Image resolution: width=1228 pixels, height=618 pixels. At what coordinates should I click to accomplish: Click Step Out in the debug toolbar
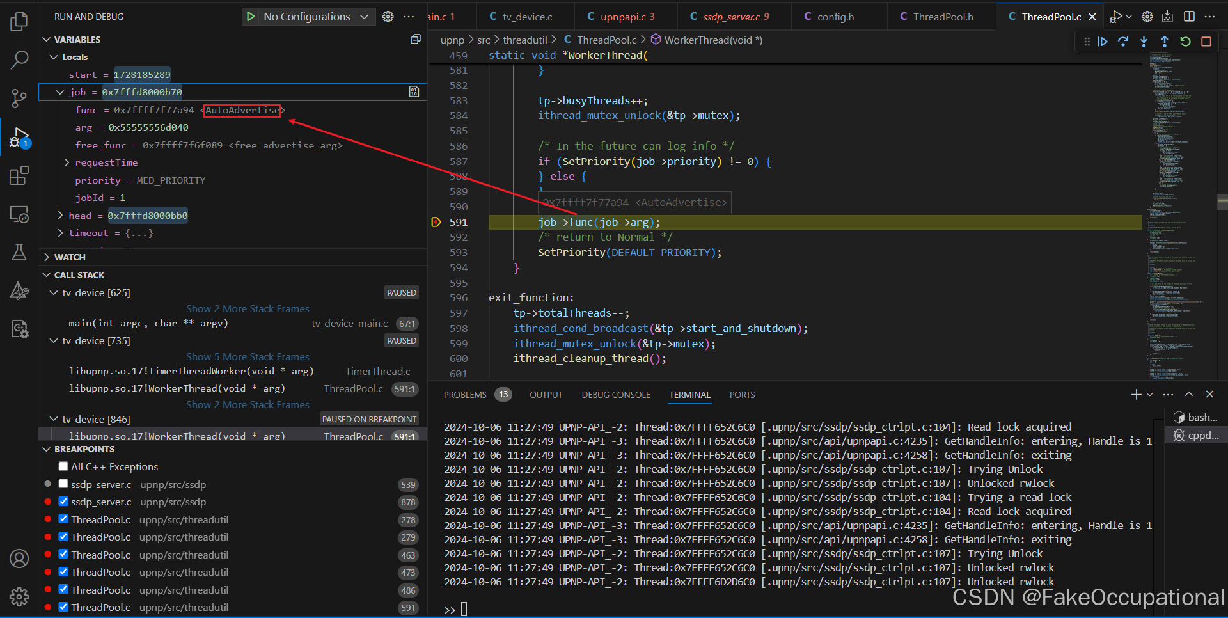tap(1165, 42)
